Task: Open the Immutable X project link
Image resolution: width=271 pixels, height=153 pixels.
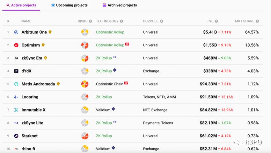Action: (x=33, y=110)
